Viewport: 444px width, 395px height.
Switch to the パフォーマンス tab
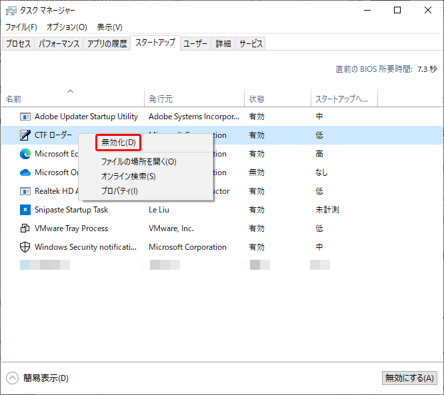tap(59, 43)
